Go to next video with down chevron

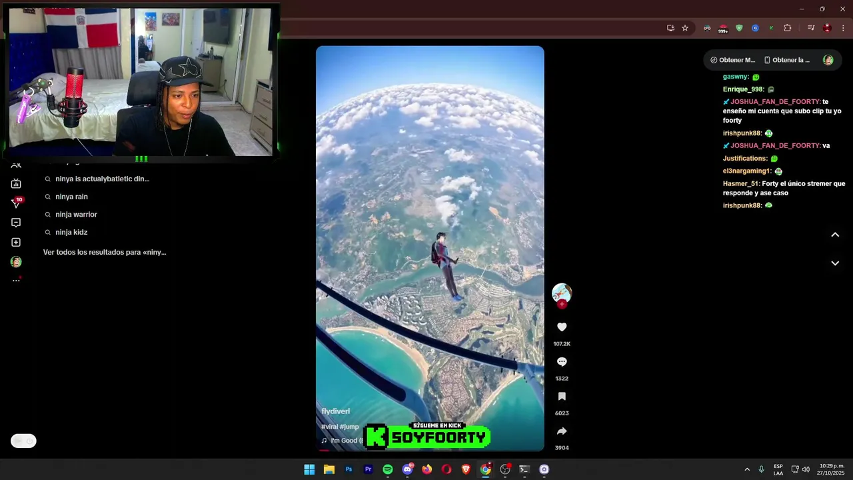click(835, 263)
